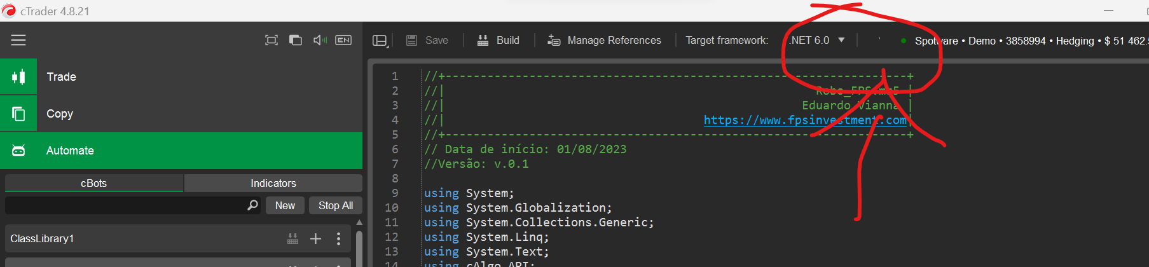Click the Automate robot icon

(18, 151)
